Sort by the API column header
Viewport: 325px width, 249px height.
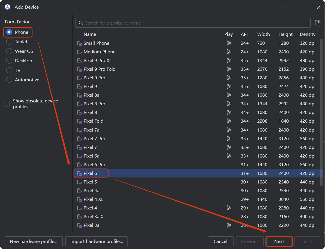[x=244, y=34]
